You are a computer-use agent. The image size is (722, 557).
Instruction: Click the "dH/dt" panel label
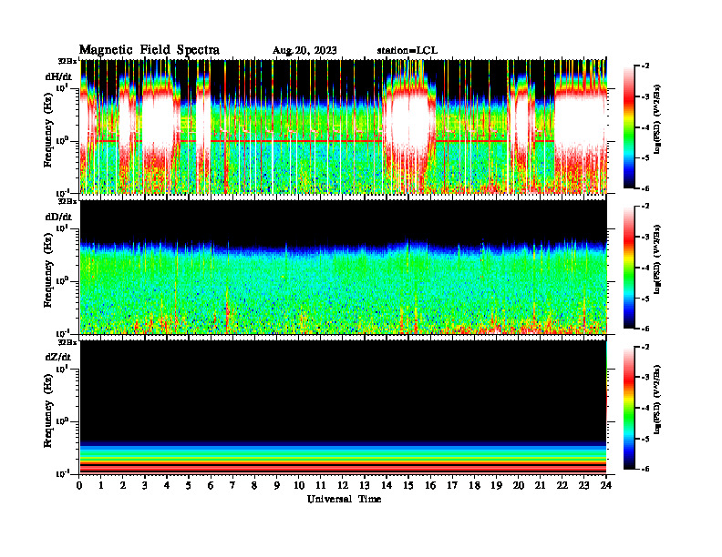pyautogui.click(x=58, y=76)
